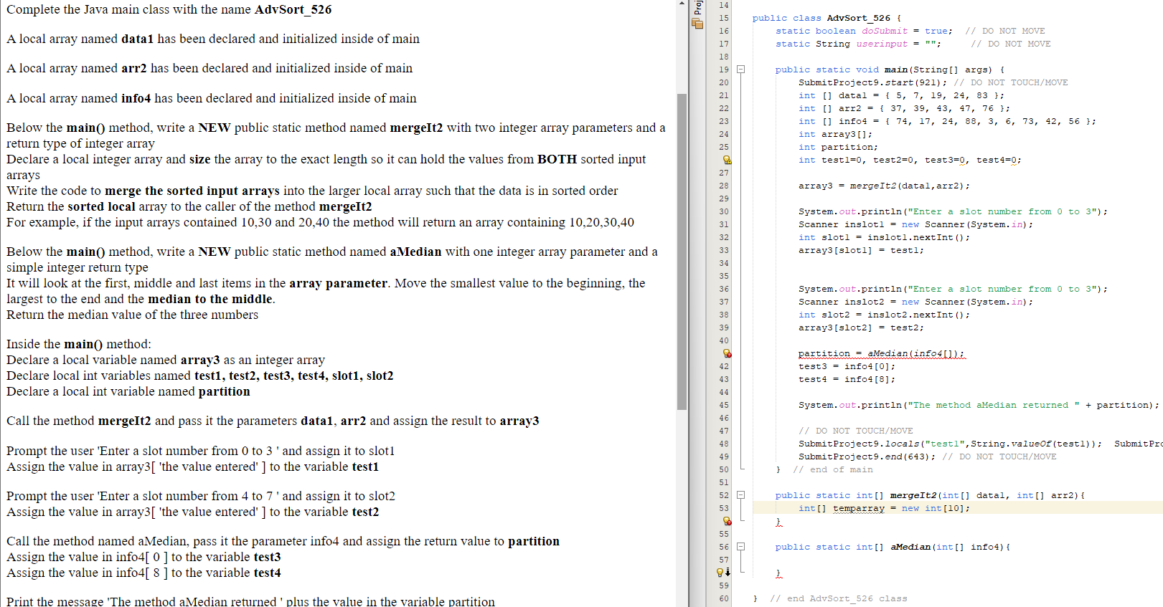
Task: Open the Projects window icon in sidebar
Action: click(697, 24)
